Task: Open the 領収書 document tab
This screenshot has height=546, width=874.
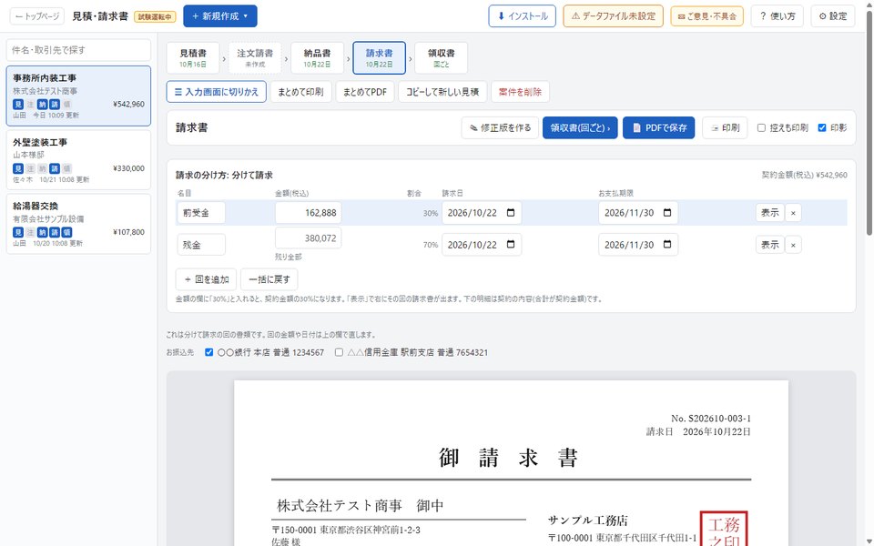Action: coord(442,57)
